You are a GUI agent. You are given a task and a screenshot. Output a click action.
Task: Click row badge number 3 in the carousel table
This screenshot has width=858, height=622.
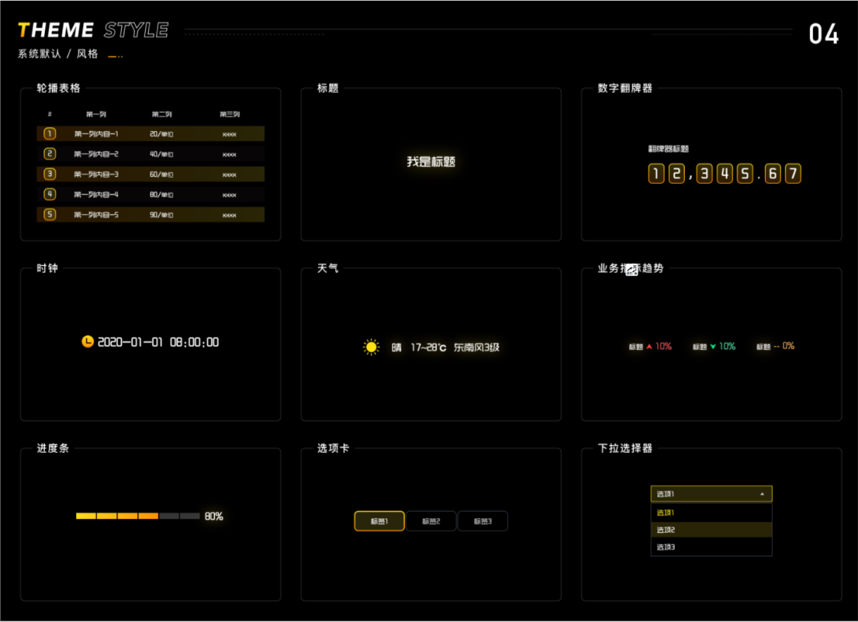click(50, 174)
